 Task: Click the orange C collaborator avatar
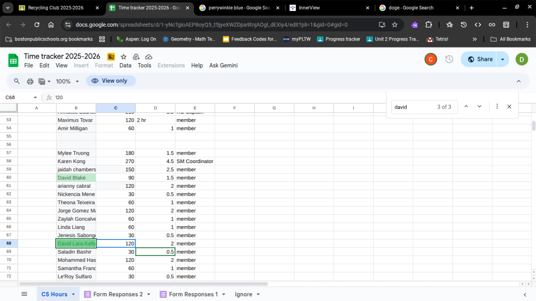430,59
